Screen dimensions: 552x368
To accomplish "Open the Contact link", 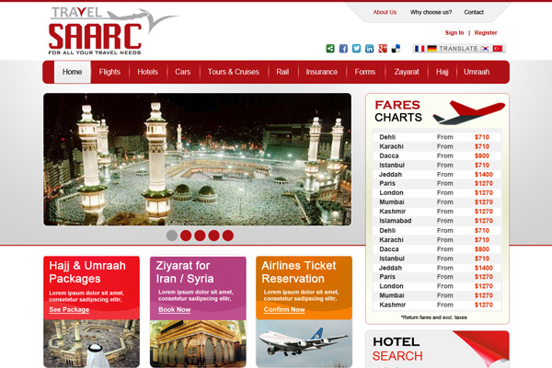I will pos(474,12).
